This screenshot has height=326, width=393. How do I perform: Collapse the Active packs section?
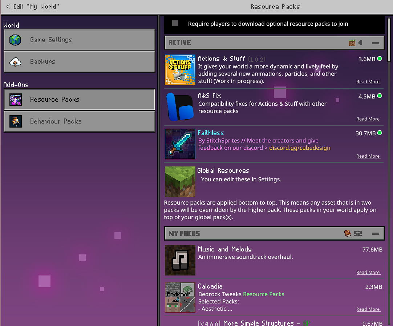click(x=376, y=43)
